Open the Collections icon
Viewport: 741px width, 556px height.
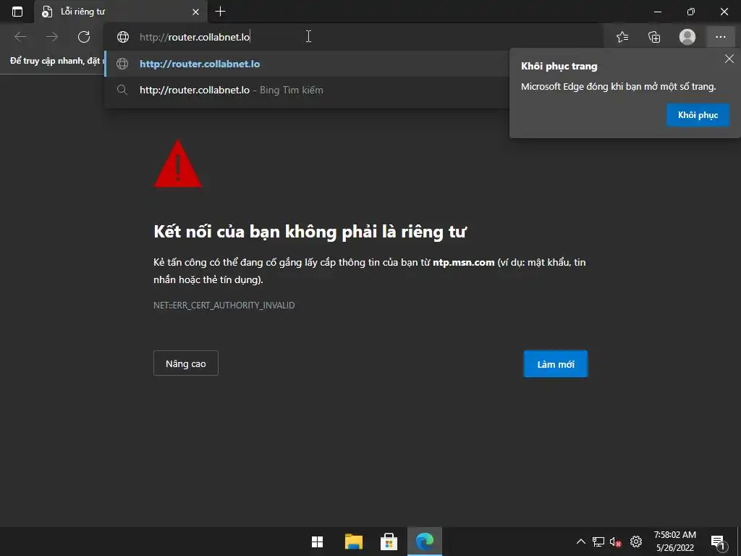tap(654, 36)
